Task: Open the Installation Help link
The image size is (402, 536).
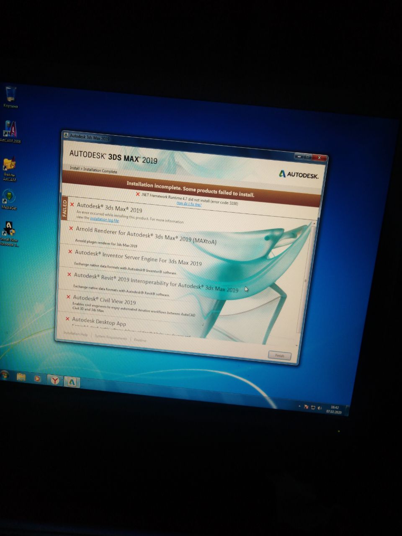Action: coord(75,334)
